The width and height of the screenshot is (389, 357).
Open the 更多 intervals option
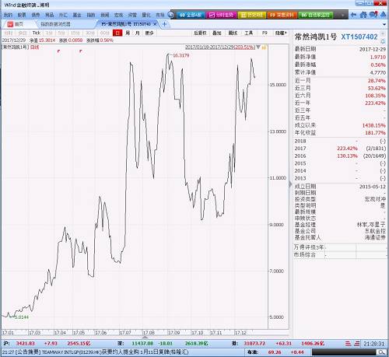pyautogui.click(x=149, y=33)
